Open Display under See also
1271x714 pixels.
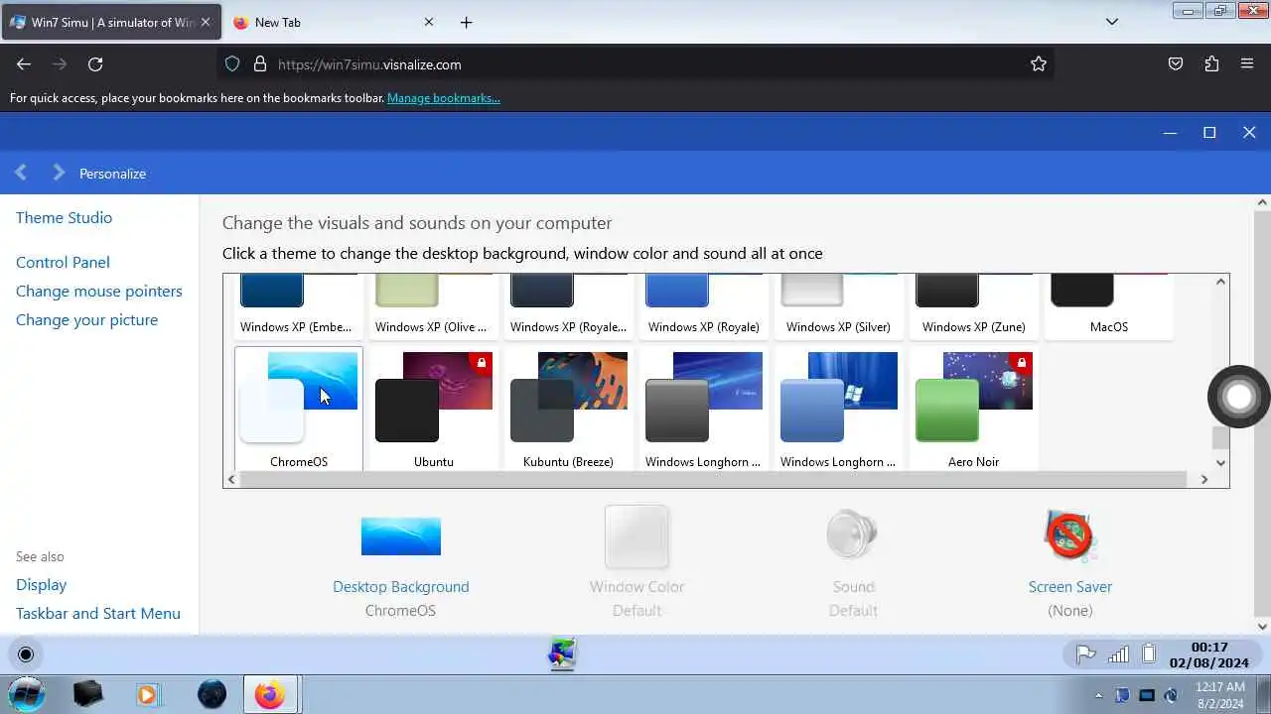pos(42,585)
